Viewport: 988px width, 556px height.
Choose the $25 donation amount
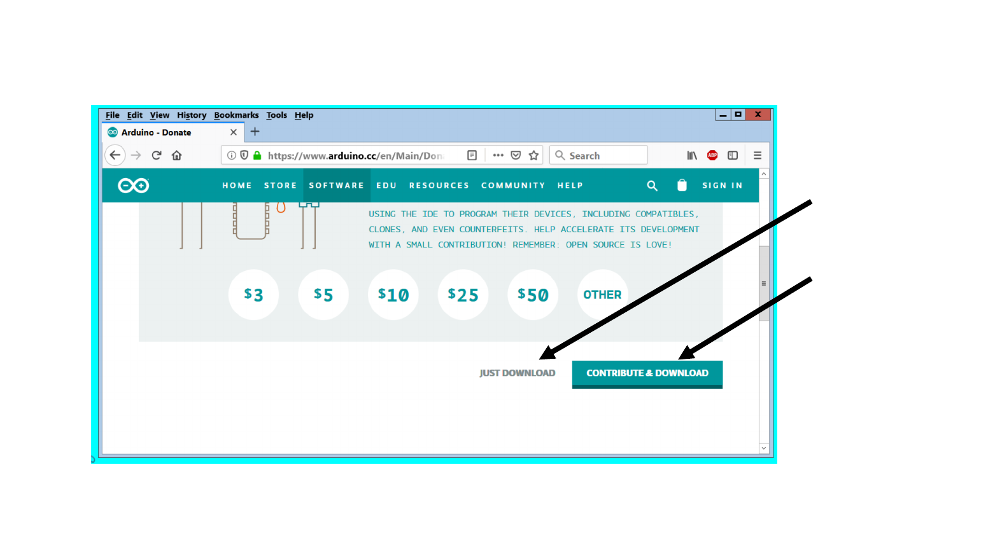click(x=463, y=295)
